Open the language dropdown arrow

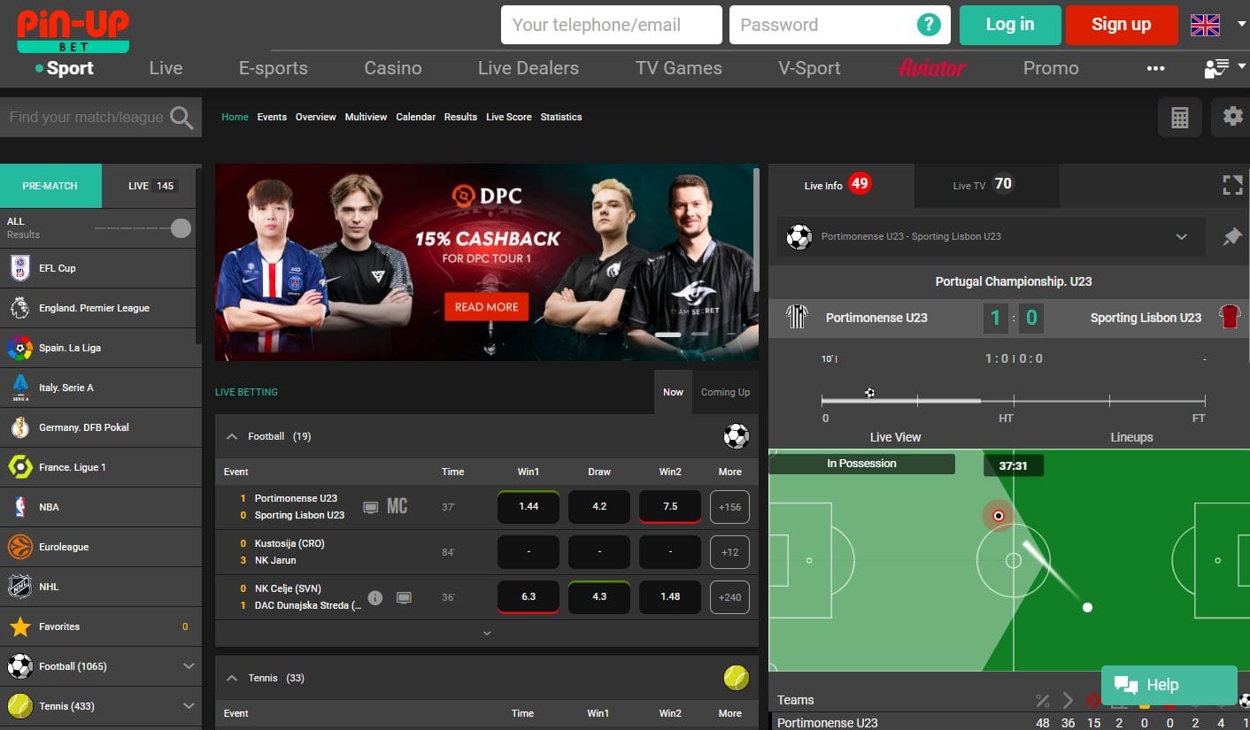(x=1242, y=24)
